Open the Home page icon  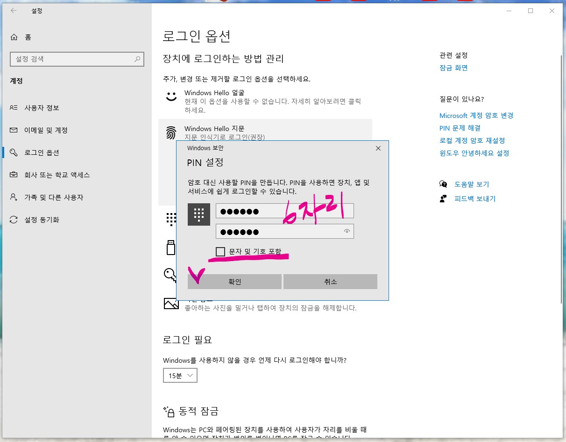[x=14, y=37]
